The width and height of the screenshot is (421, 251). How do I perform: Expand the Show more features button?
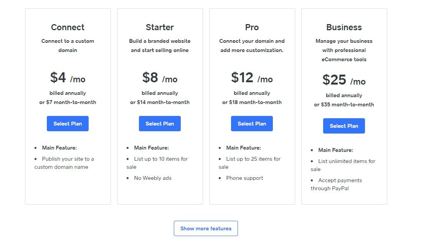(x=206, y=228)
